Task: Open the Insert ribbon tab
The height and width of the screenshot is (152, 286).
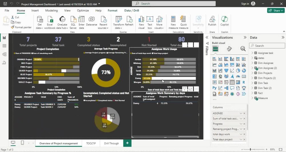Action: coord(35,11)
